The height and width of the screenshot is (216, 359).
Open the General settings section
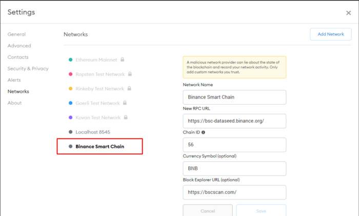tap(16, 34)
